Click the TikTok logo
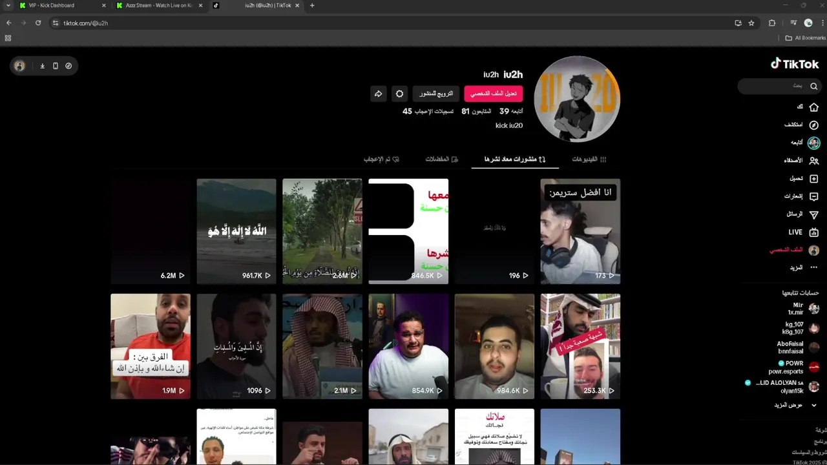The image size is (827, 465). tap(794, 64)
